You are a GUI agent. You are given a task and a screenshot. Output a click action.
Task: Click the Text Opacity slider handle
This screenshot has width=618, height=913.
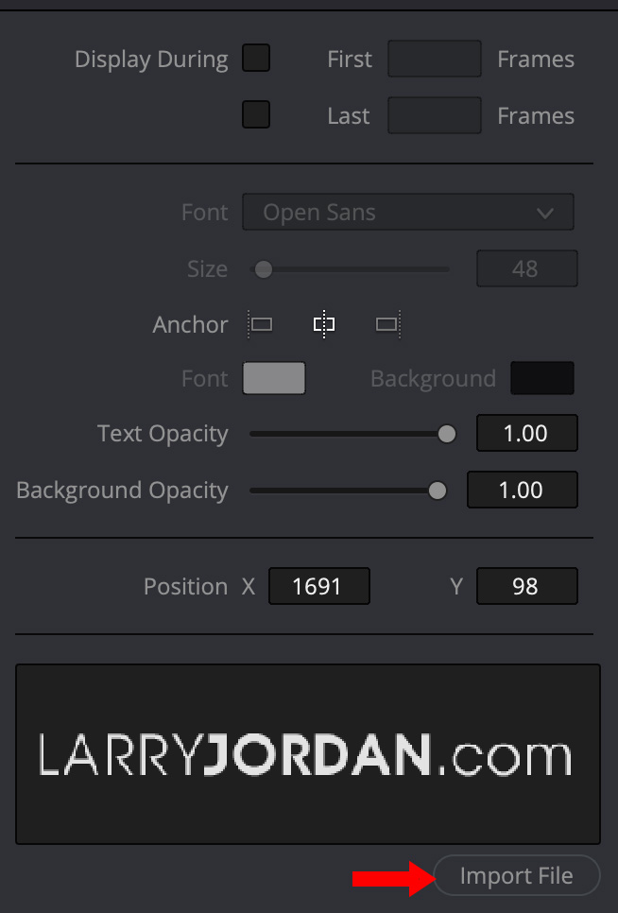click(447, 434)
